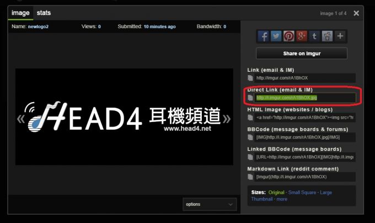Click the Views count value
Screen dimensions: 375x223
(99, 26)
